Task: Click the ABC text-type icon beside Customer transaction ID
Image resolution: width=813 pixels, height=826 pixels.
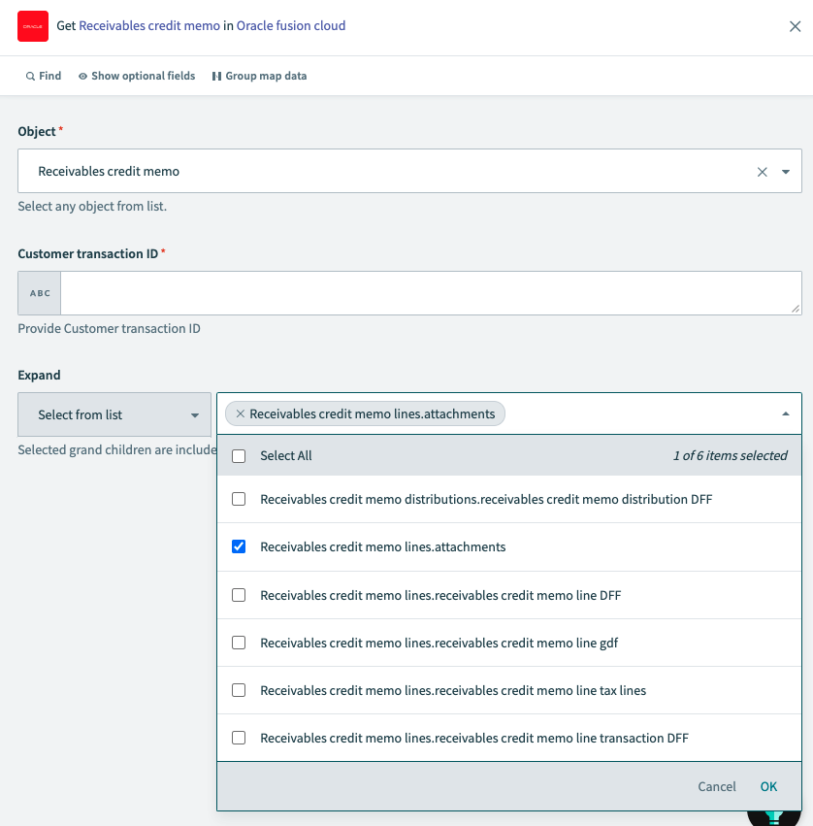Action: (38, 292)
